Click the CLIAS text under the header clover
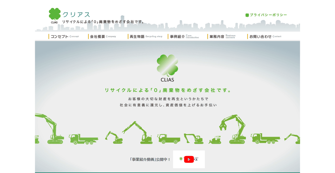Image resolution: width=335 pixels, height=173 pixels. click(x=54, y=22)
